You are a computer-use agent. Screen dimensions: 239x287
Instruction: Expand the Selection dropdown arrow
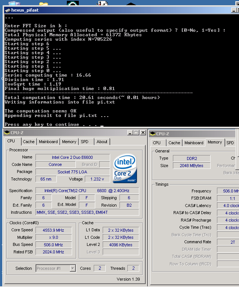click(72, 268)
